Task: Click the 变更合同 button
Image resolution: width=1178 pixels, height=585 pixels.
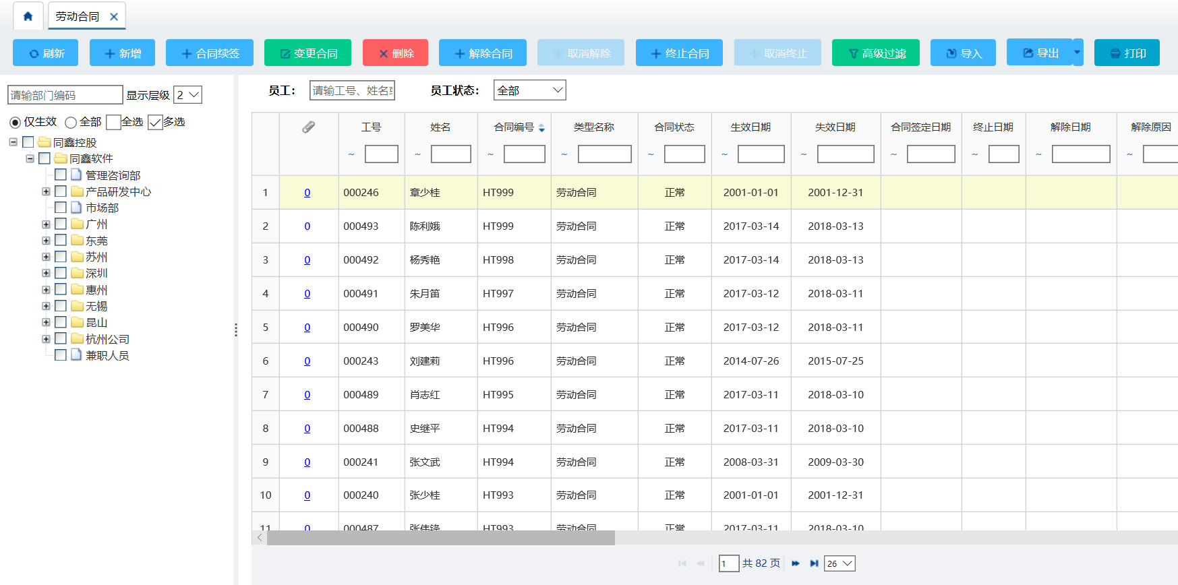Action: click(307, 53)
